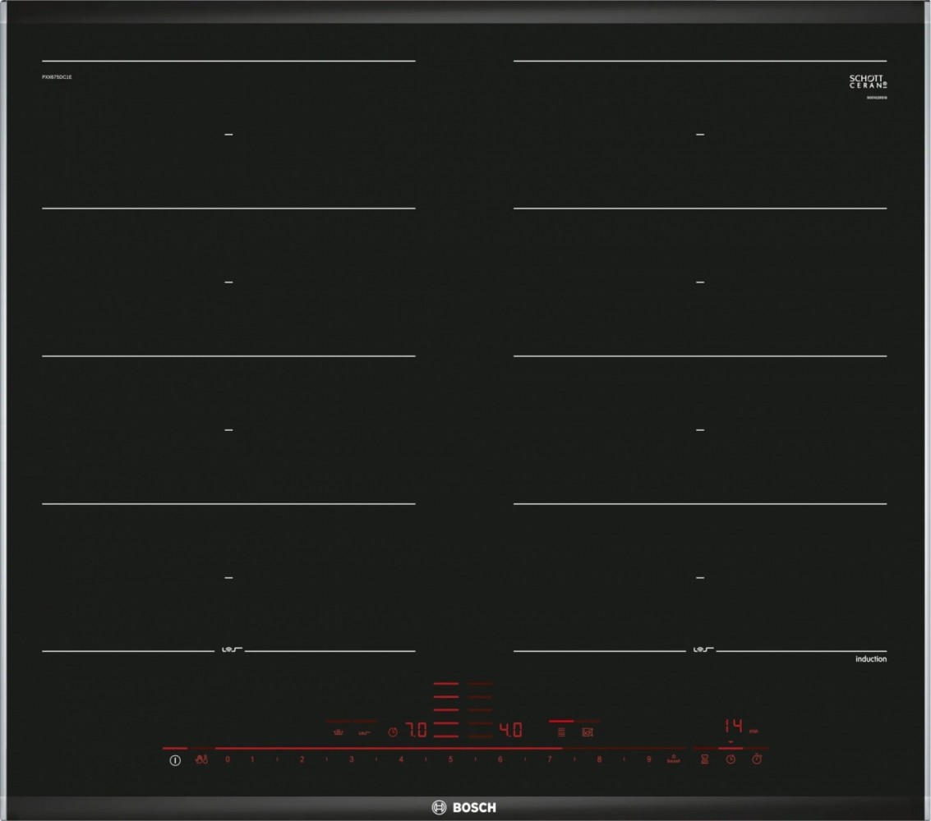This screenshot has height=821, width=931.
Task: Select power level 0 on the scale
Action: (228, 760)
